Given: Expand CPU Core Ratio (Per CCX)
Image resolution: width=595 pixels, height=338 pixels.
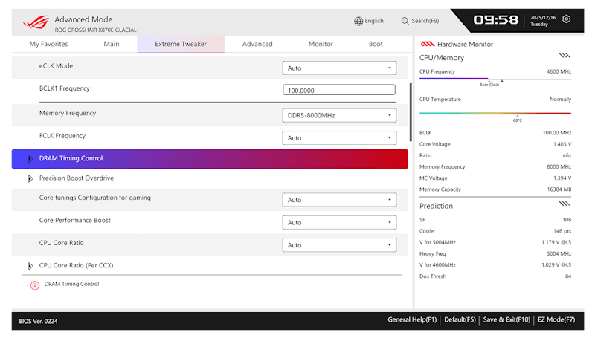Looking at the screenshot, I should click(30, 266).
